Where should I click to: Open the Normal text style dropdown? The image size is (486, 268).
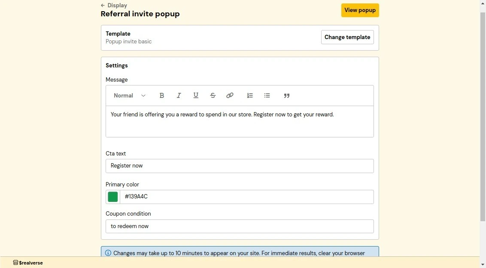tap(129, 95)
